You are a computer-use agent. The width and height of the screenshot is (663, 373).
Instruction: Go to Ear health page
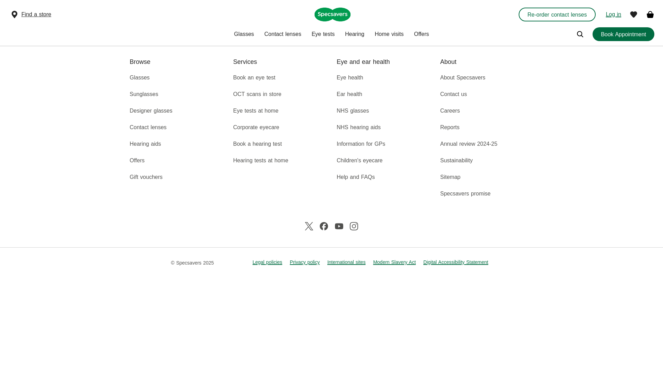coord(349,94)
